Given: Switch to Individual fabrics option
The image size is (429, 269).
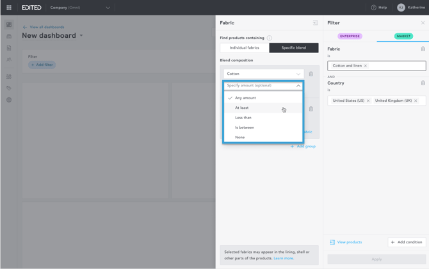Looking at the screenshot, I should pos(245,48).
